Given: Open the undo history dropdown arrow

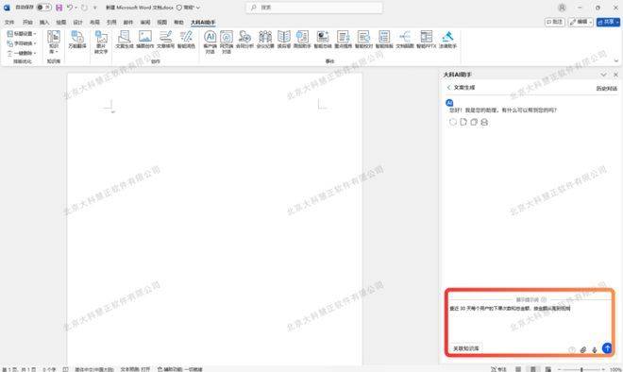Looking at the screenshot, I should 76,8.
